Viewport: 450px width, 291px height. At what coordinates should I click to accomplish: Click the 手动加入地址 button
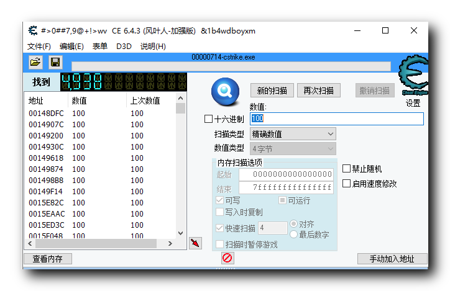392,259
